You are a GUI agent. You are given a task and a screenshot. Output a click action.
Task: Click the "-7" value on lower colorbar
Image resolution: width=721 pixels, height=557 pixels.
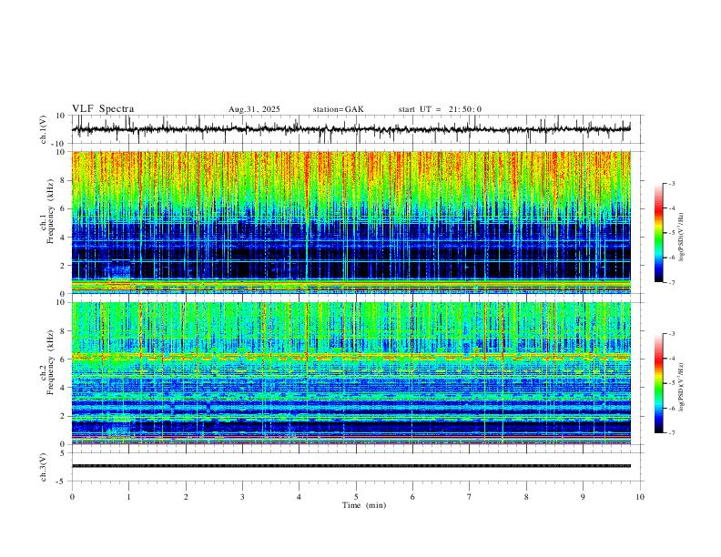point(671,433)
